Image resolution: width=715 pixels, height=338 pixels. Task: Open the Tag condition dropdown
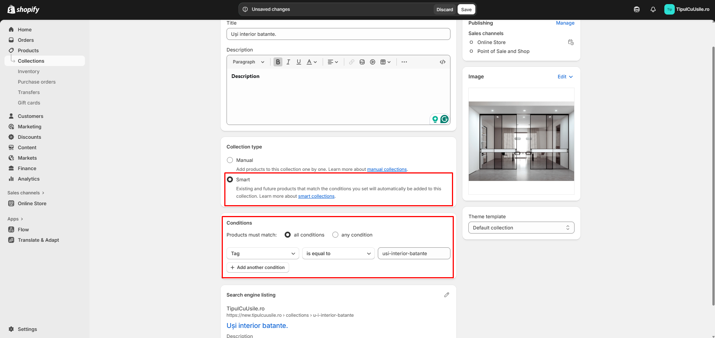coord(263,253)
